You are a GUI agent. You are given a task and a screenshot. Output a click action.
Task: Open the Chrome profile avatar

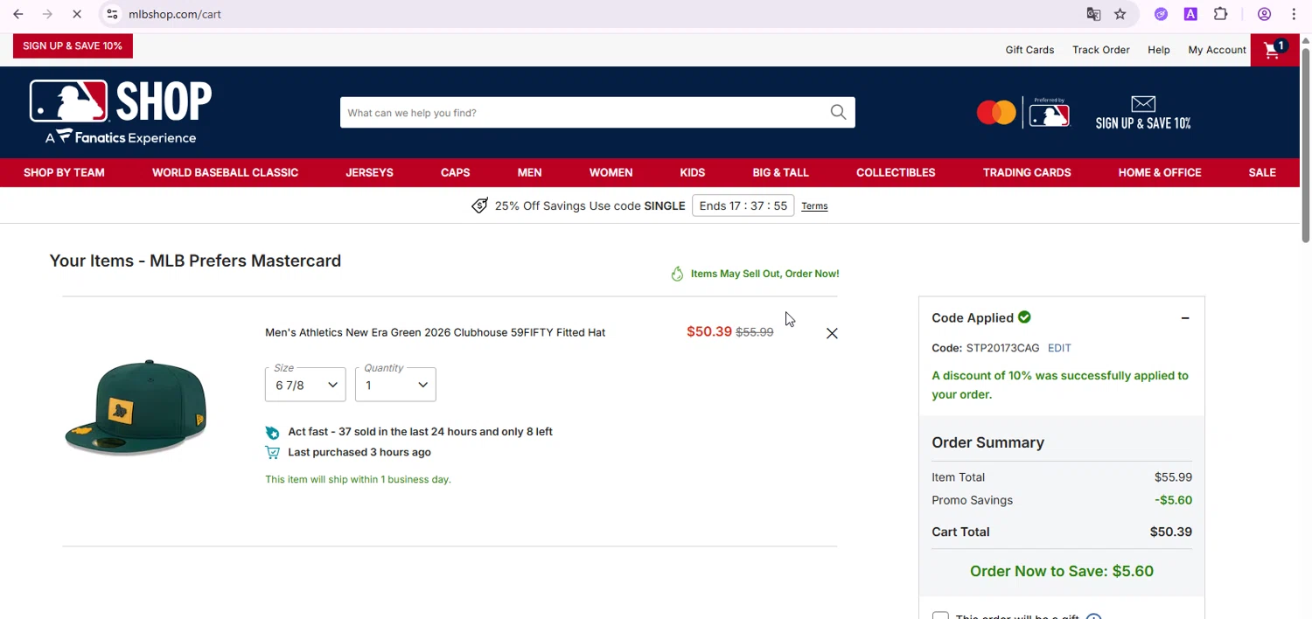(x=1264, y=14)
